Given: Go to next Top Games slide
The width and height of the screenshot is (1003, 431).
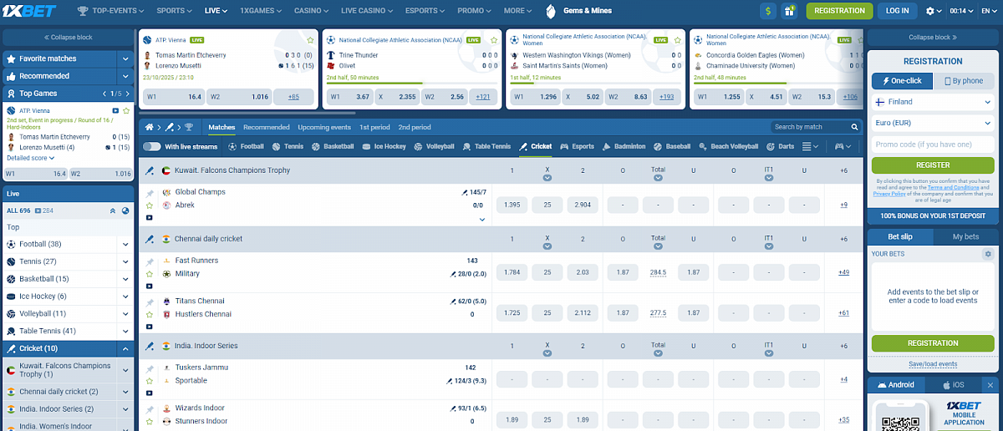Looking at the screenshot, I should (x=127, y=94).
